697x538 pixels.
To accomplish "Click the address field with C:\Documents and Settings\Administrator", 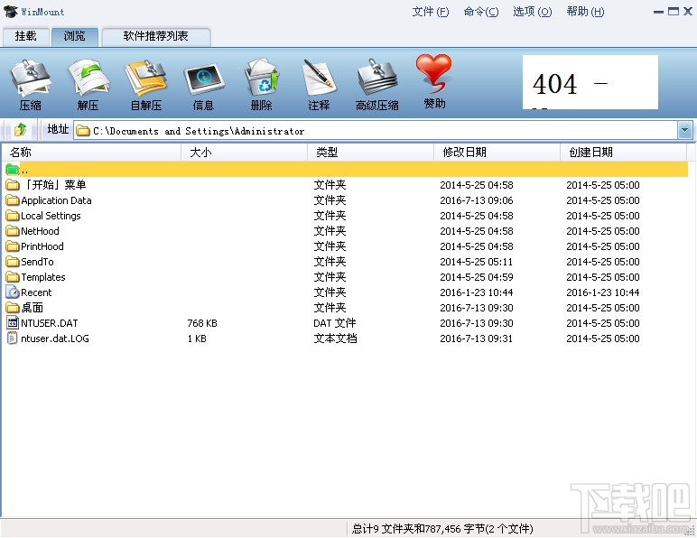I will click(x=376, y=131).
